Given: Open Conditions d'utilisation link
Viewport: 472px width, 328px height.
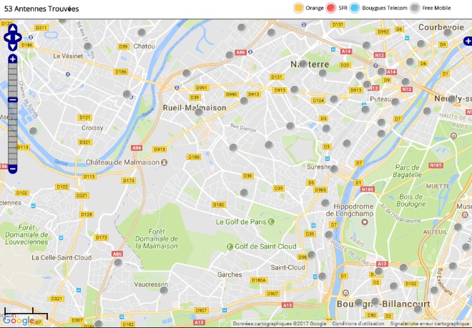Looking at the screenshot, I should (x=358, y=324).
